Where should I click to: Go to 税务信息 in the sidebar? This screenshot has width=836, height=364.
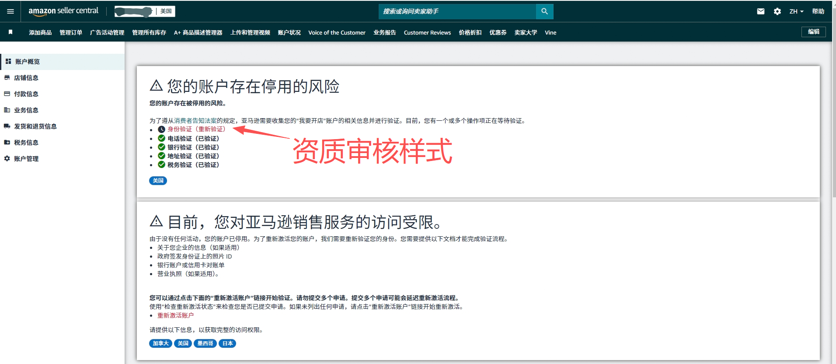[x=26, y=143]
